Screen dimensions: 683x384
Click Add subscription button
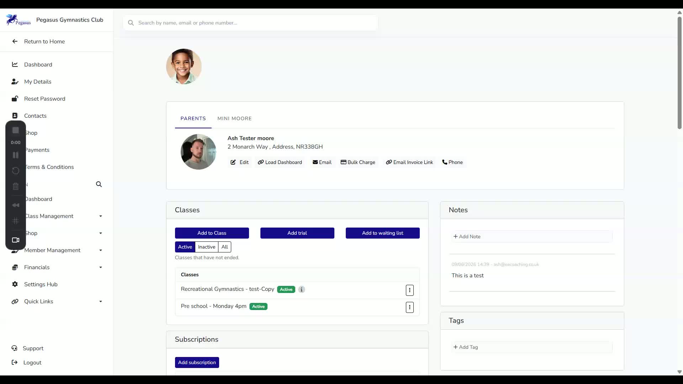click(x=197, y=362)
